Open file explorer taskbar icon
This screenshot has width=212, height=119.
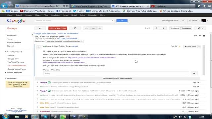click(17, 117)
